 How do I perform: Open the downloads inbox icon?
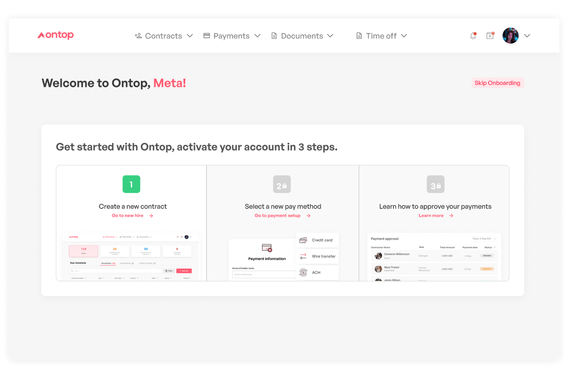point(490,36)
